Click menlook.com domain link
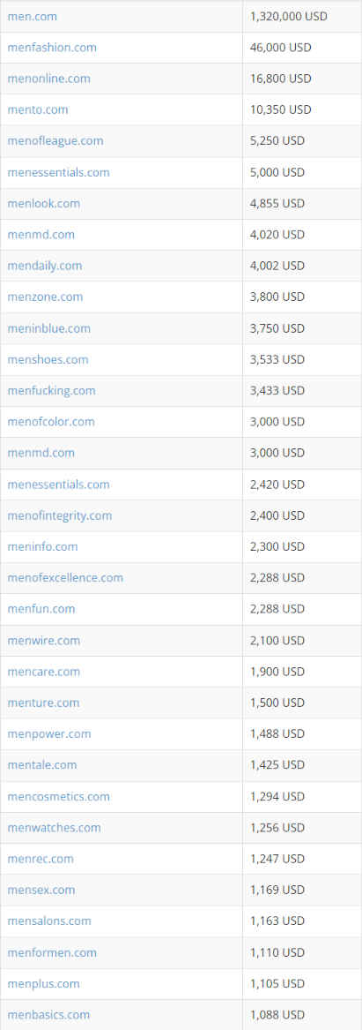Screen dimensions: 362x1030 click(43, 203)
